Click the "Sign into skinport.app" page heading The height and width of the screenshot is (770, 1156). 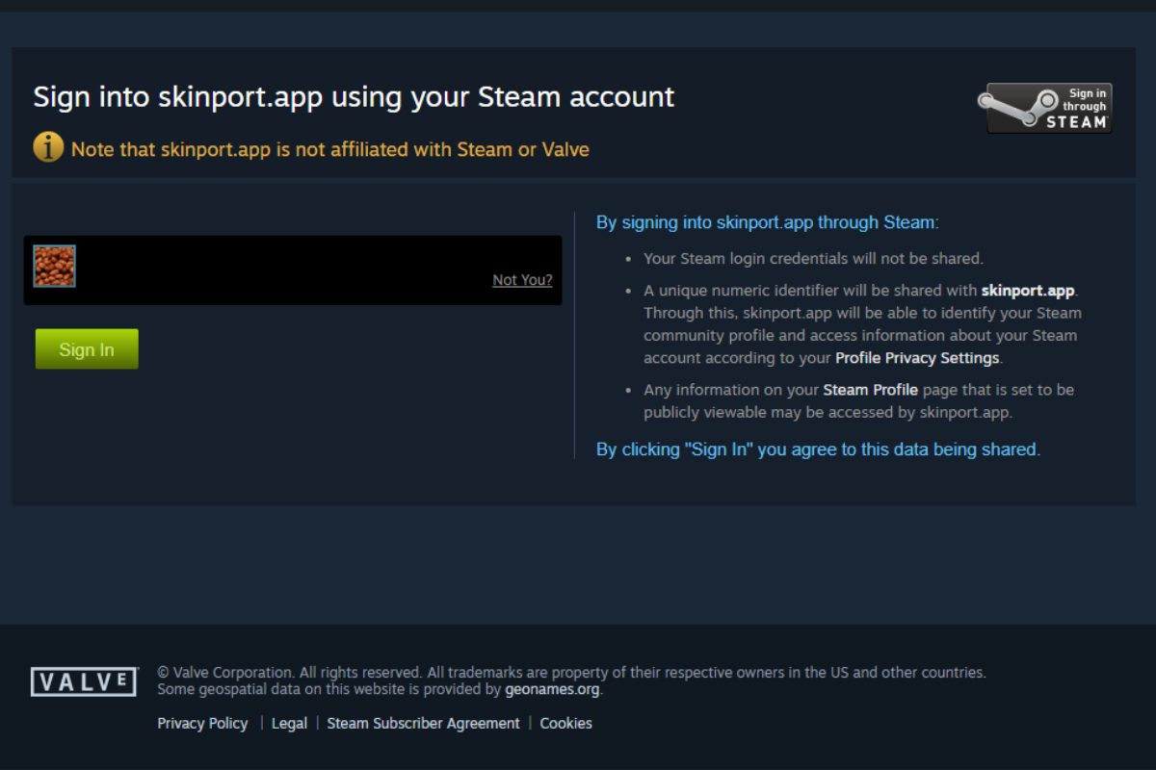pyautogui.click(x=354, y=97)
